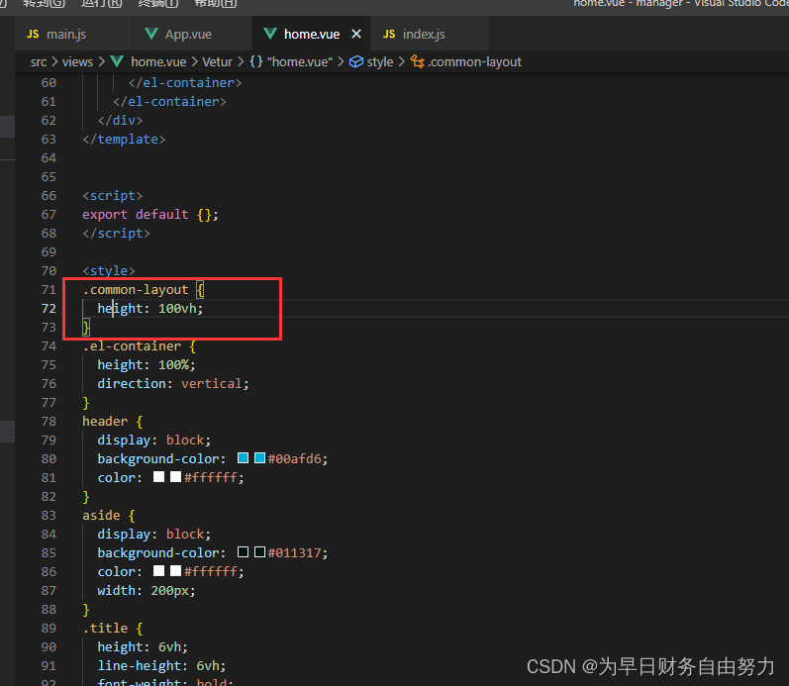Click 'export default {};' on line 67
Screen dimensions: 789x686
[x=150, y=215]
